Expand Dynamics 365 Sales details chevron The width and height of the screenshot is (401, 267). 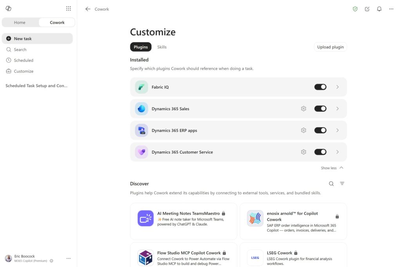pos(338,109)
